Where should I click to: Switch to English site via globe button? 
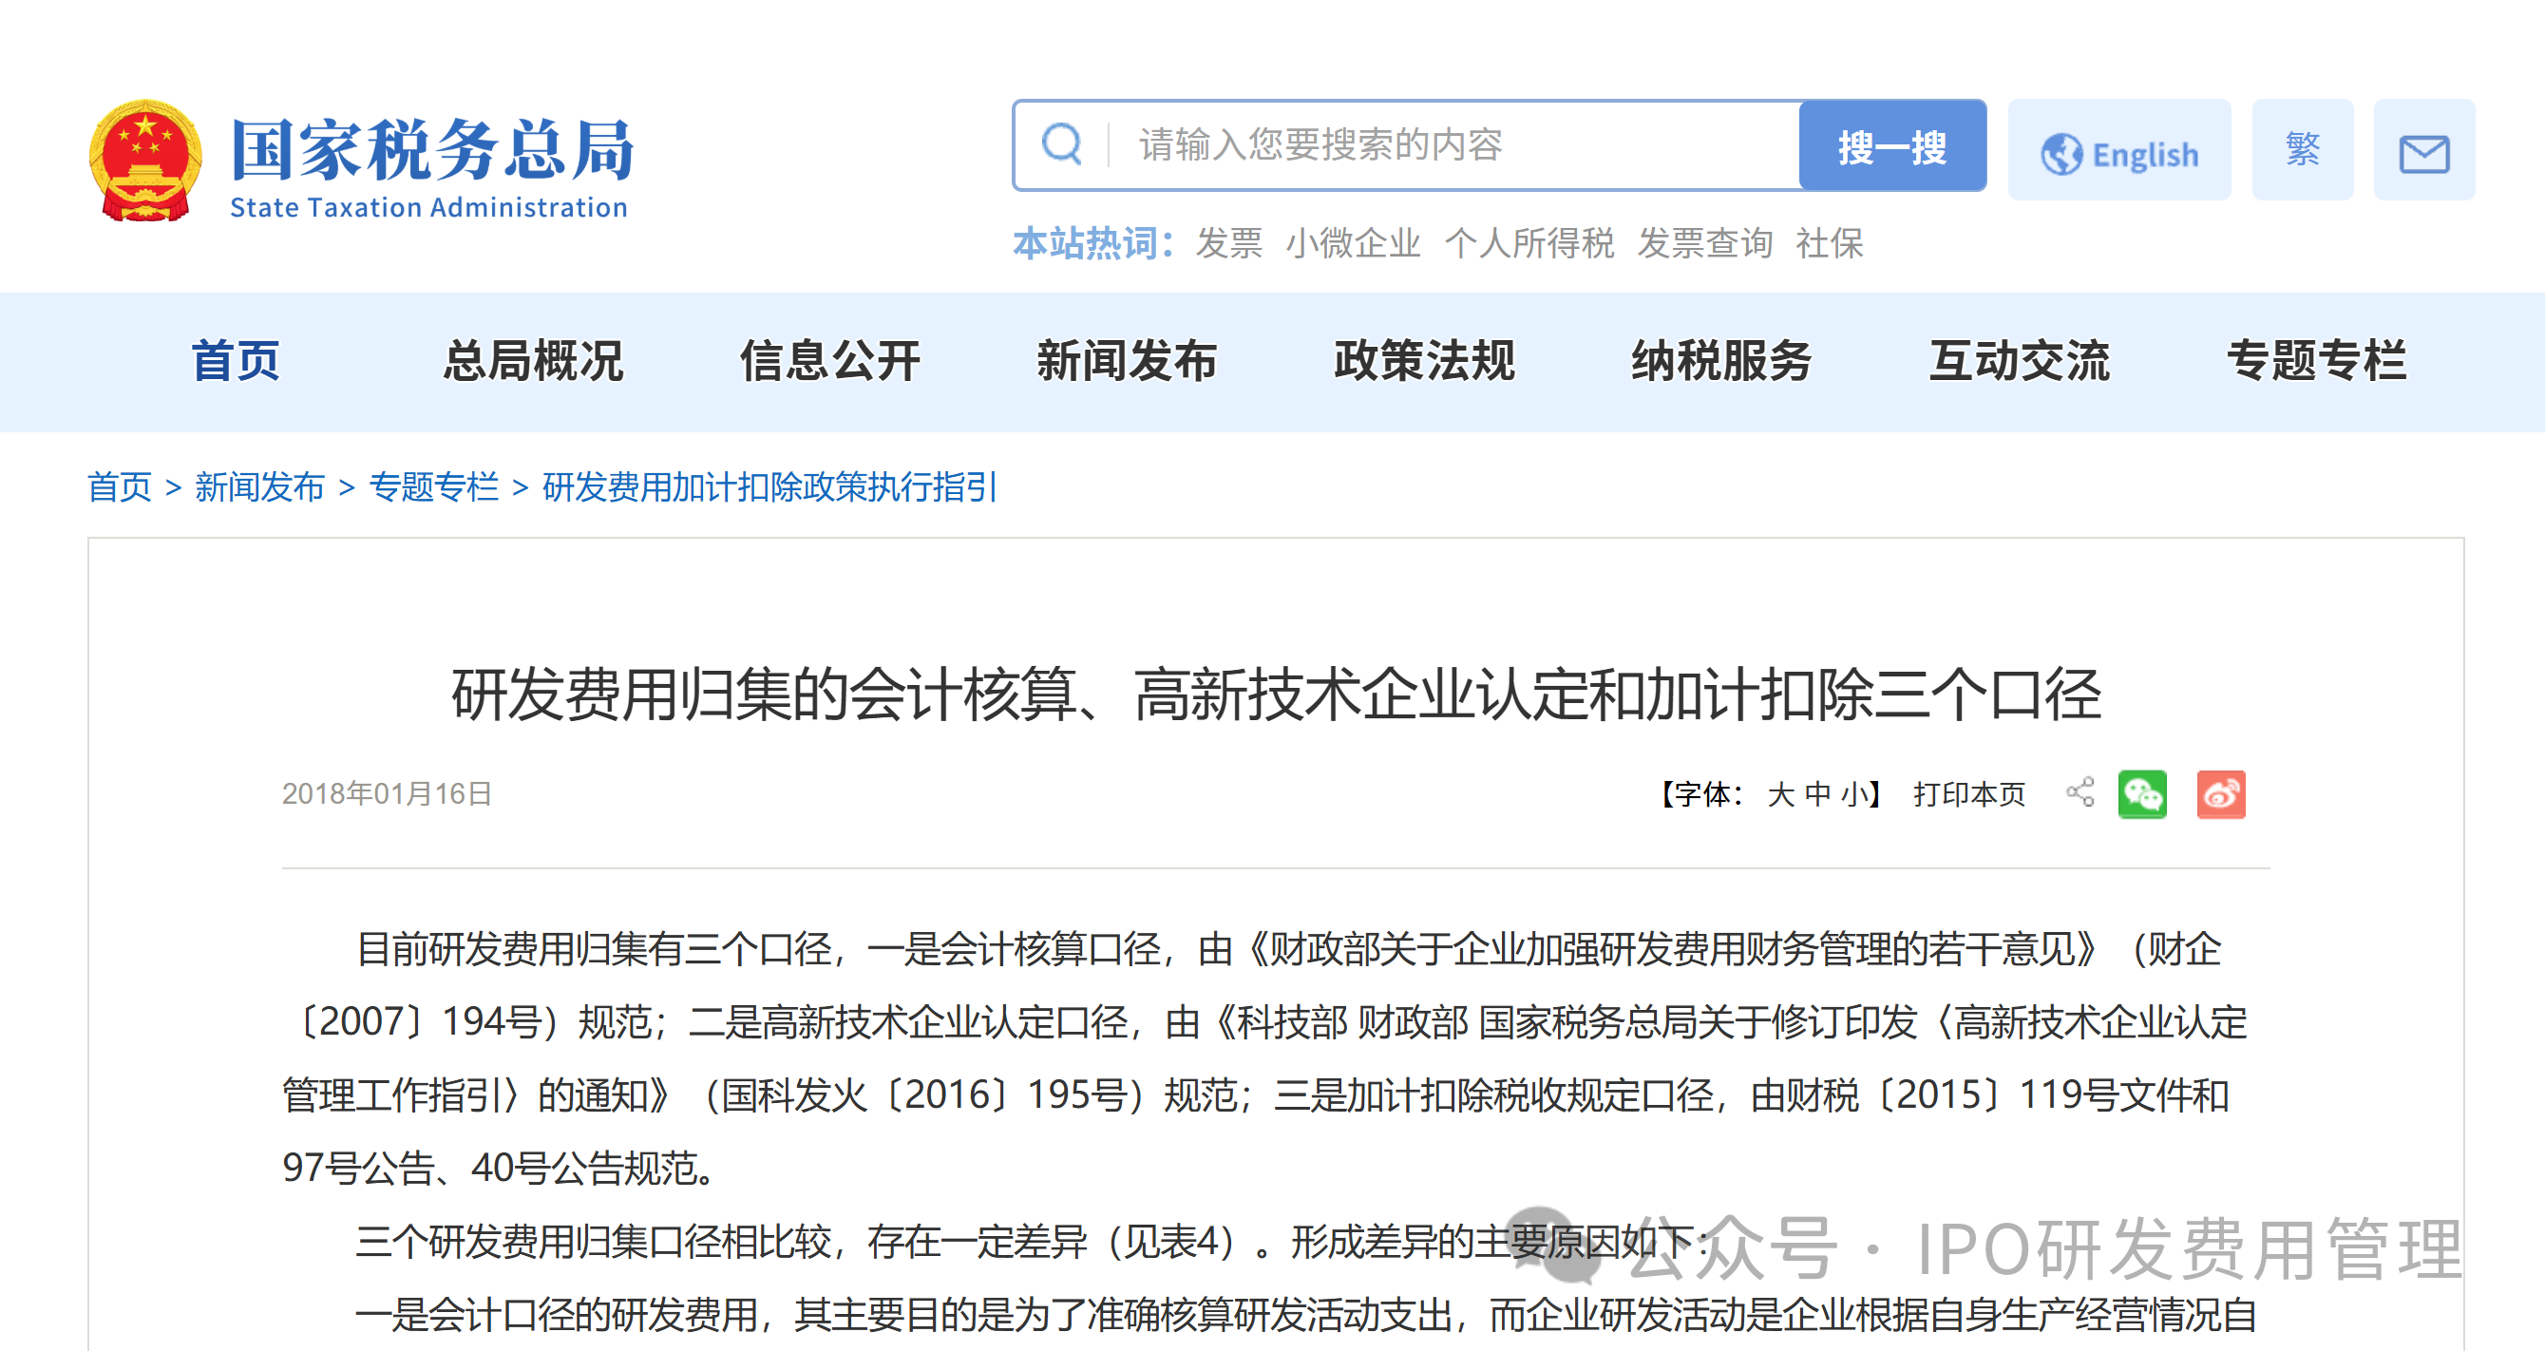click(x=2119, y=150)
